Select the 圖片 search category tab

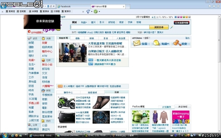pyautogui.click(x=93, y=22)
